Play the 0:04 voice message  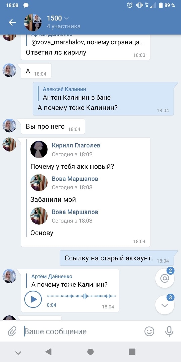point(33,299)
